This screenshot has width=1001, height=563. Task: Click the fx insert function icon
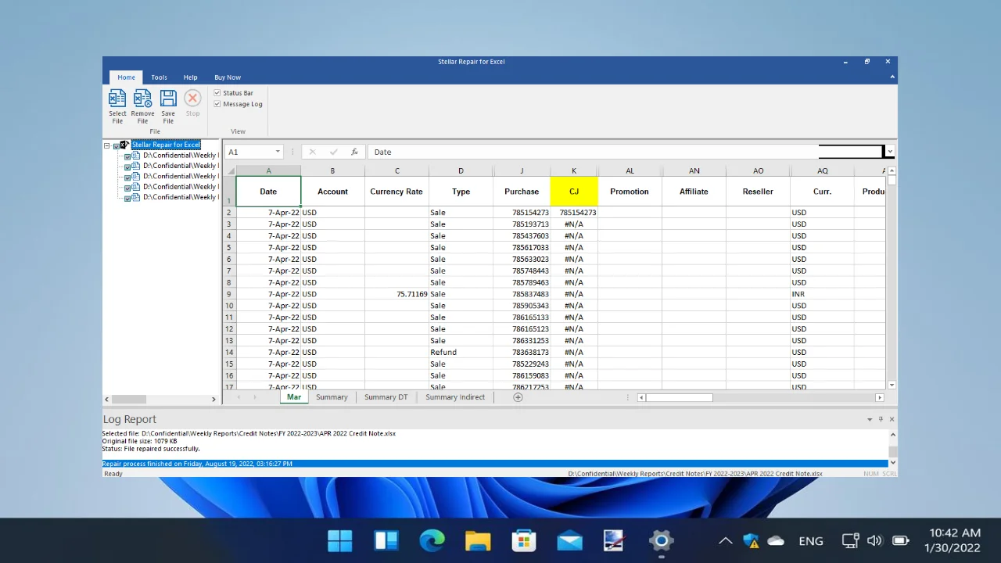click(x=354, y=152)
